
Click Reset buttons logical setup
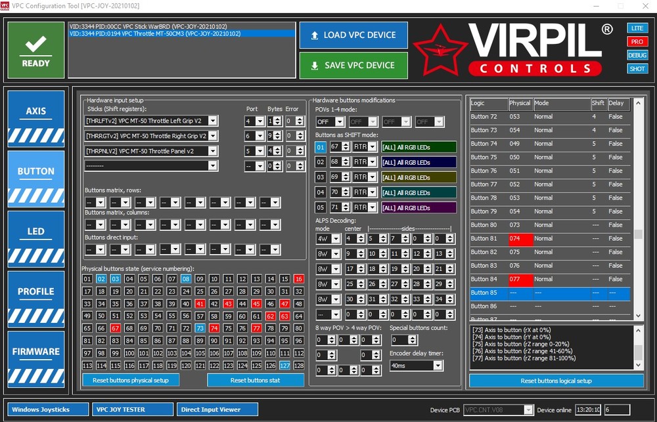tap(556, 381)
